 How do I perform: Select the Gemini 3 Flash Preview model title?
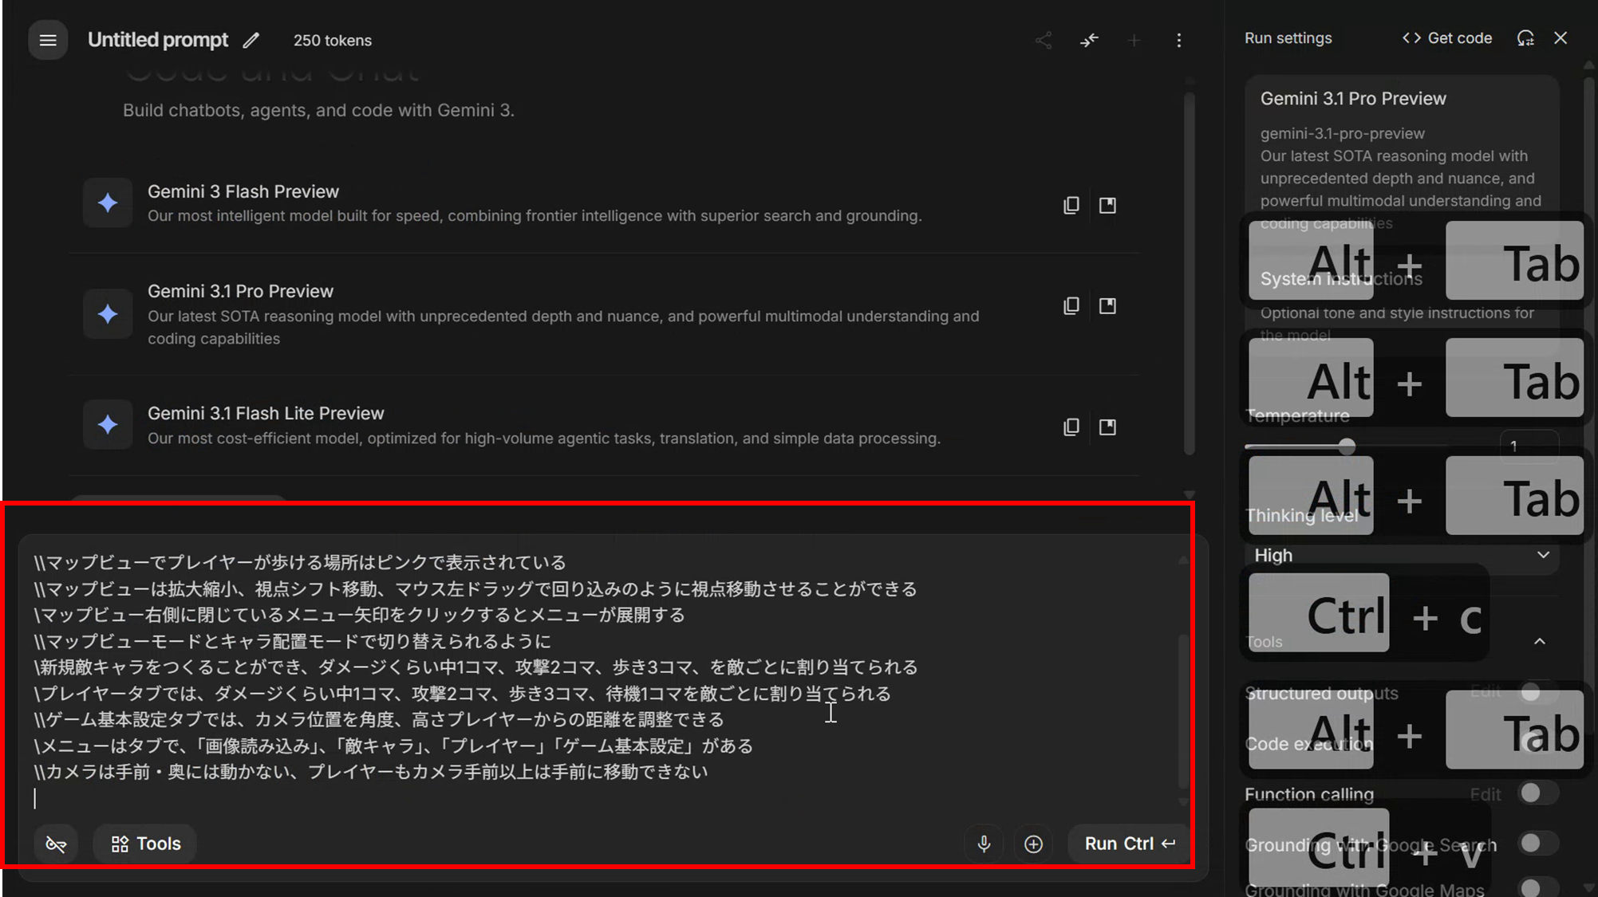(243, 191)
